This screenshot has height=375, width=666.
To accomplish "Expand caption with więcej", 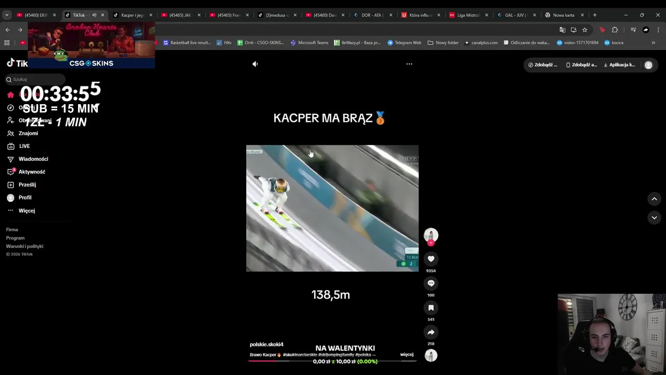I will [407, 355].
